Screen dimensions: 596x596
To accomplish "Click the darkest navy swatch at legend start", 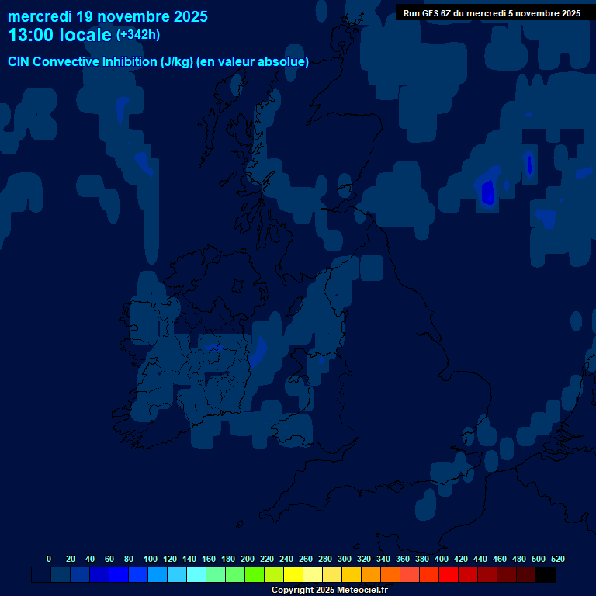I will (x=41, y=575).
